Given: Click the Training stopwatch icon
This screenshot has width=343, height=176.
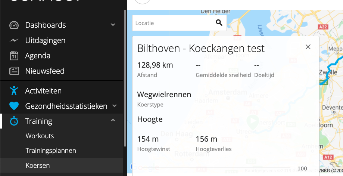Looking at the screenshot, I should pos(14,121).
